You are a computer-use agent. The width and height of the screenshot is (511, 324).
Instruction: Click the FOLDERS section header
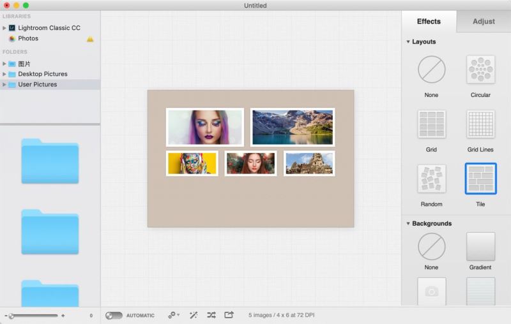pyautogui.click(x=15, y=52)
